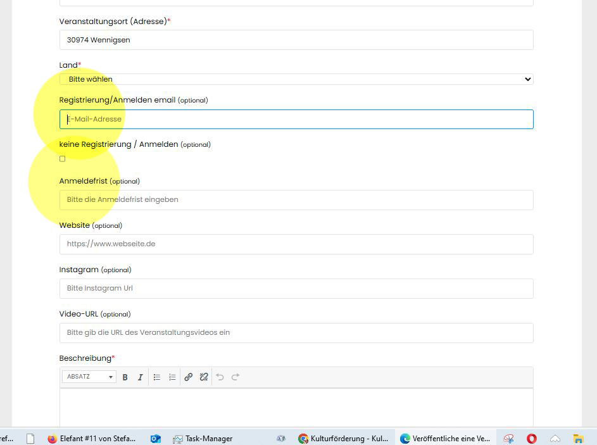Click the insert link icon
Viewport: 597px width, 445px height.
189,377
